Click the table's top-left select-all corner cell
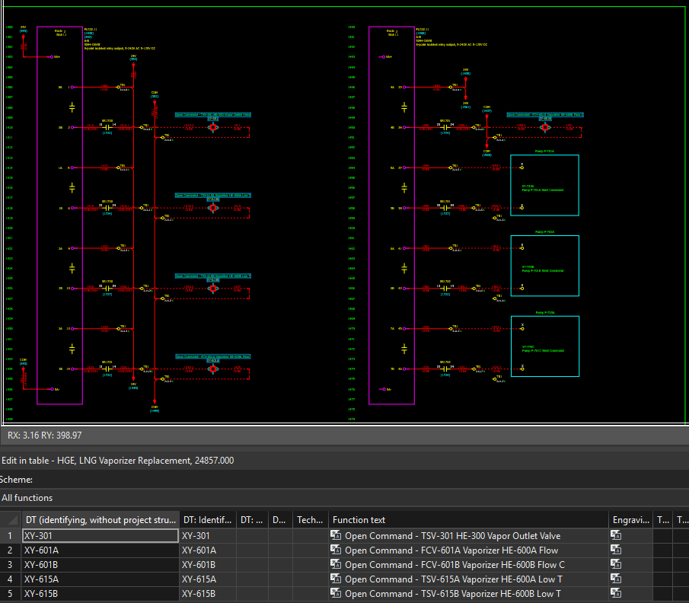Viewport: 689px width, 603px height. pyautogui.click(x=11, y=520)
